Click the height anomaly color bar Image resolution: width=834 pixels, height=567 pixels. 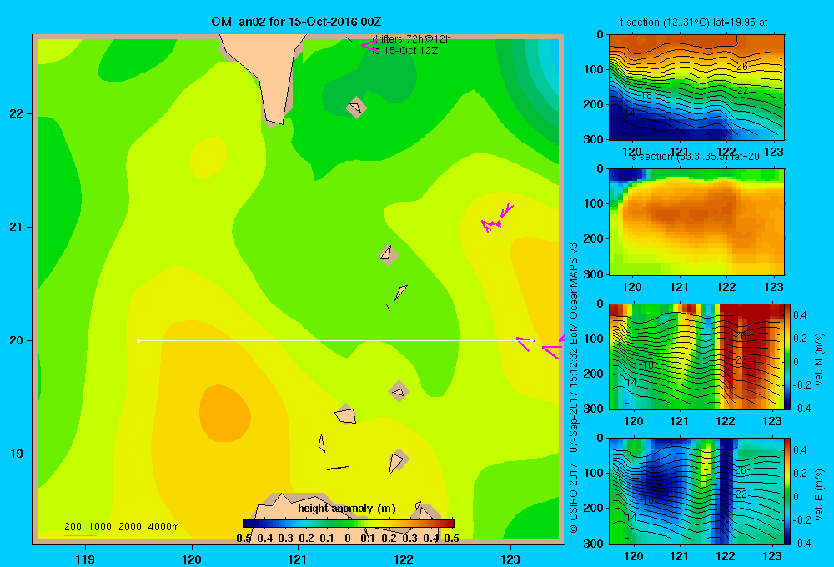pyautogui.click(x=349, y=524)
